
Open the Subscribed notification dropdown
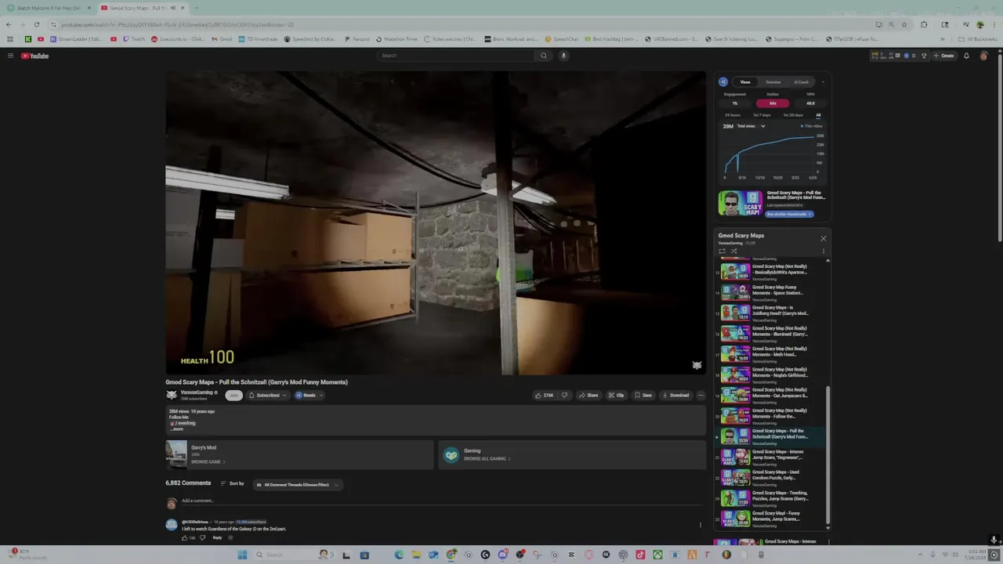(267, 395)
